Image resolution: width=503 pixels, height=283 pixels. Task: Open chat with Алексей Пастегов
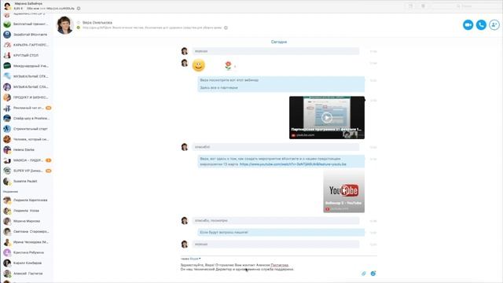[x=27, y=274]
